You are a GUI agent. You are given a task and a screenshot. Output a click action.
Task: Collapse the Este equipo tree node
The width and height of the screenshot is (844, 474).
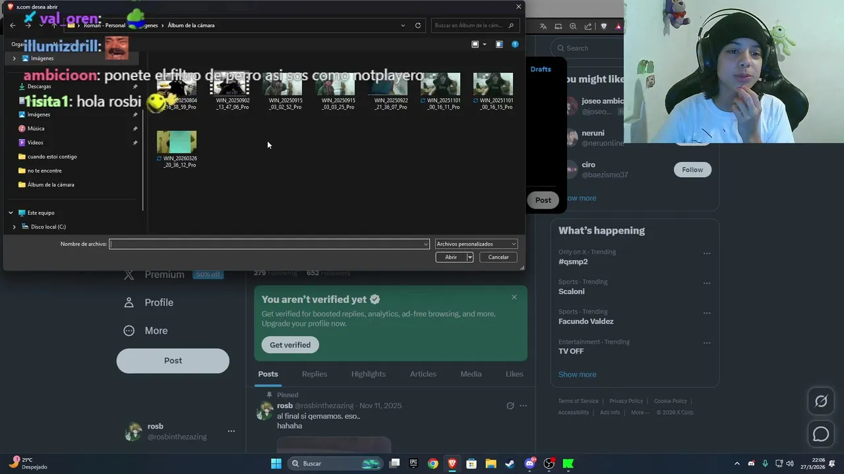[x=11, y=213]
